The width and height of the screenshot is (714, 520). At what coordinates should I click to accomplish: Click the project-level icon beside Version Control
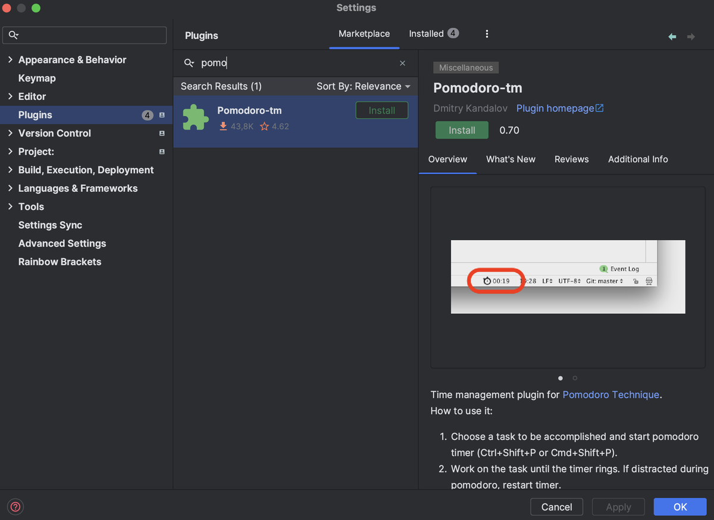coord(162,134)
